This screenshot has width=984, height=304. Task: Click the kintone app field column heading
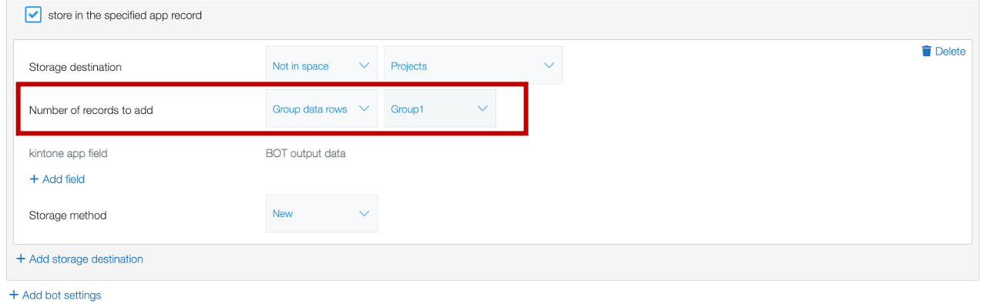[x=68, y=153]
